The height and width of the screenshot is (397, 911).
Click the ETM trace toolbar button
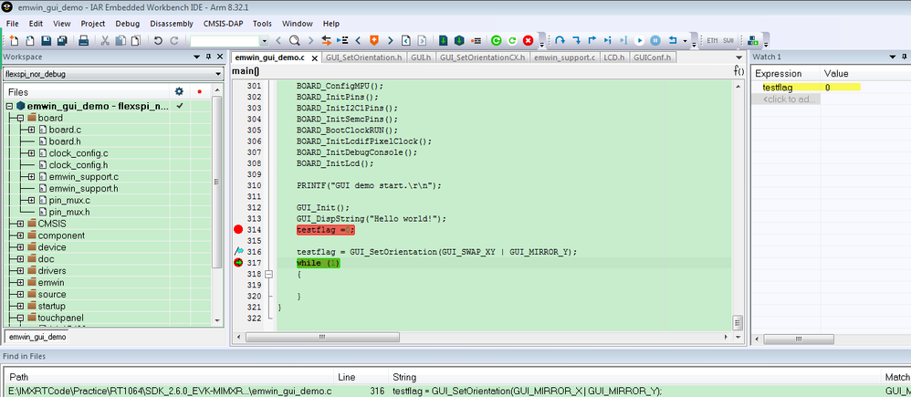(x=712, y=41)
